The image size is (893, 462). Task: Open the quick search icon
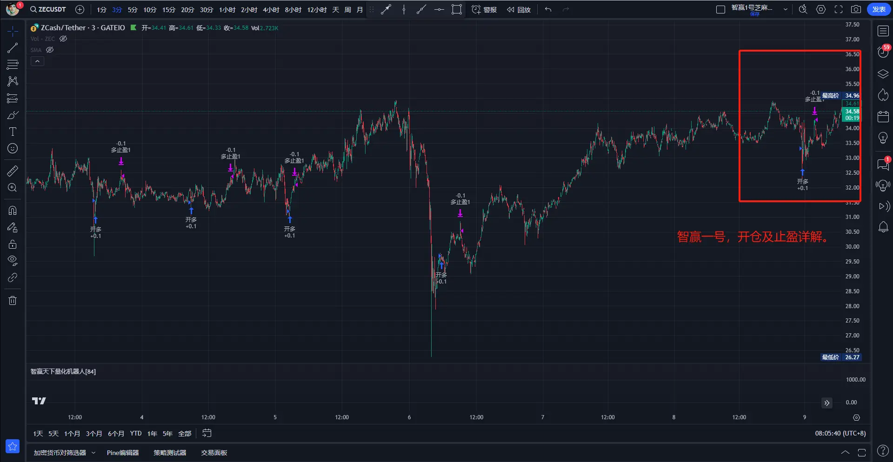pos(803,9)
